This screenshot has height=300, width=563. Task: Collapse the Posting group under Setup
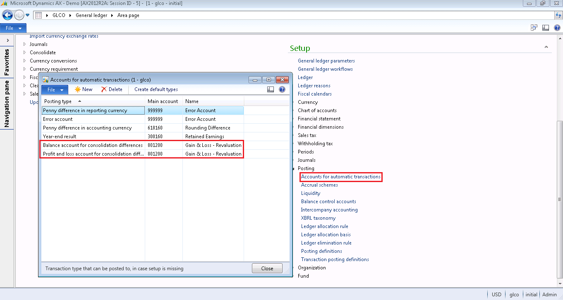[294, 168]
